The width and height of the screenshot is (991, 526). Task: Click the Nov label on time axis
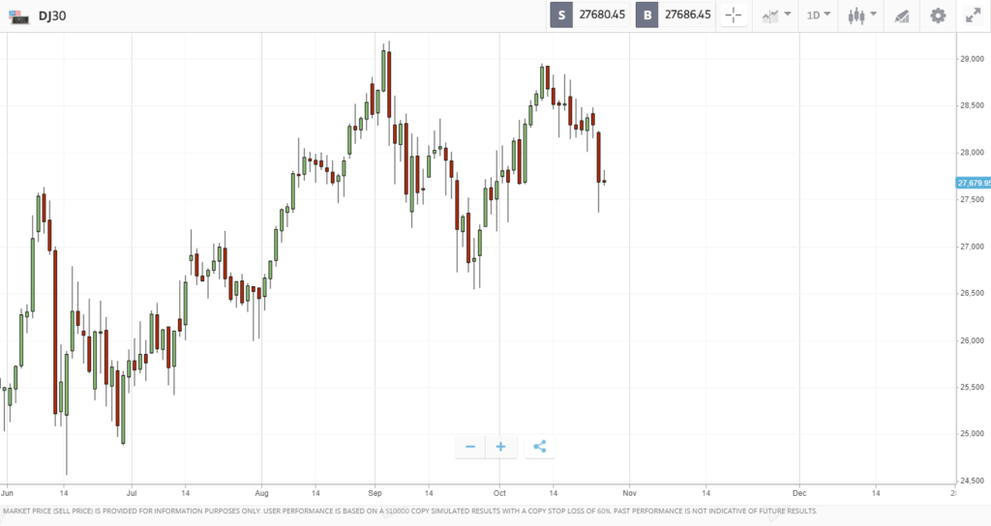point(629,493)
